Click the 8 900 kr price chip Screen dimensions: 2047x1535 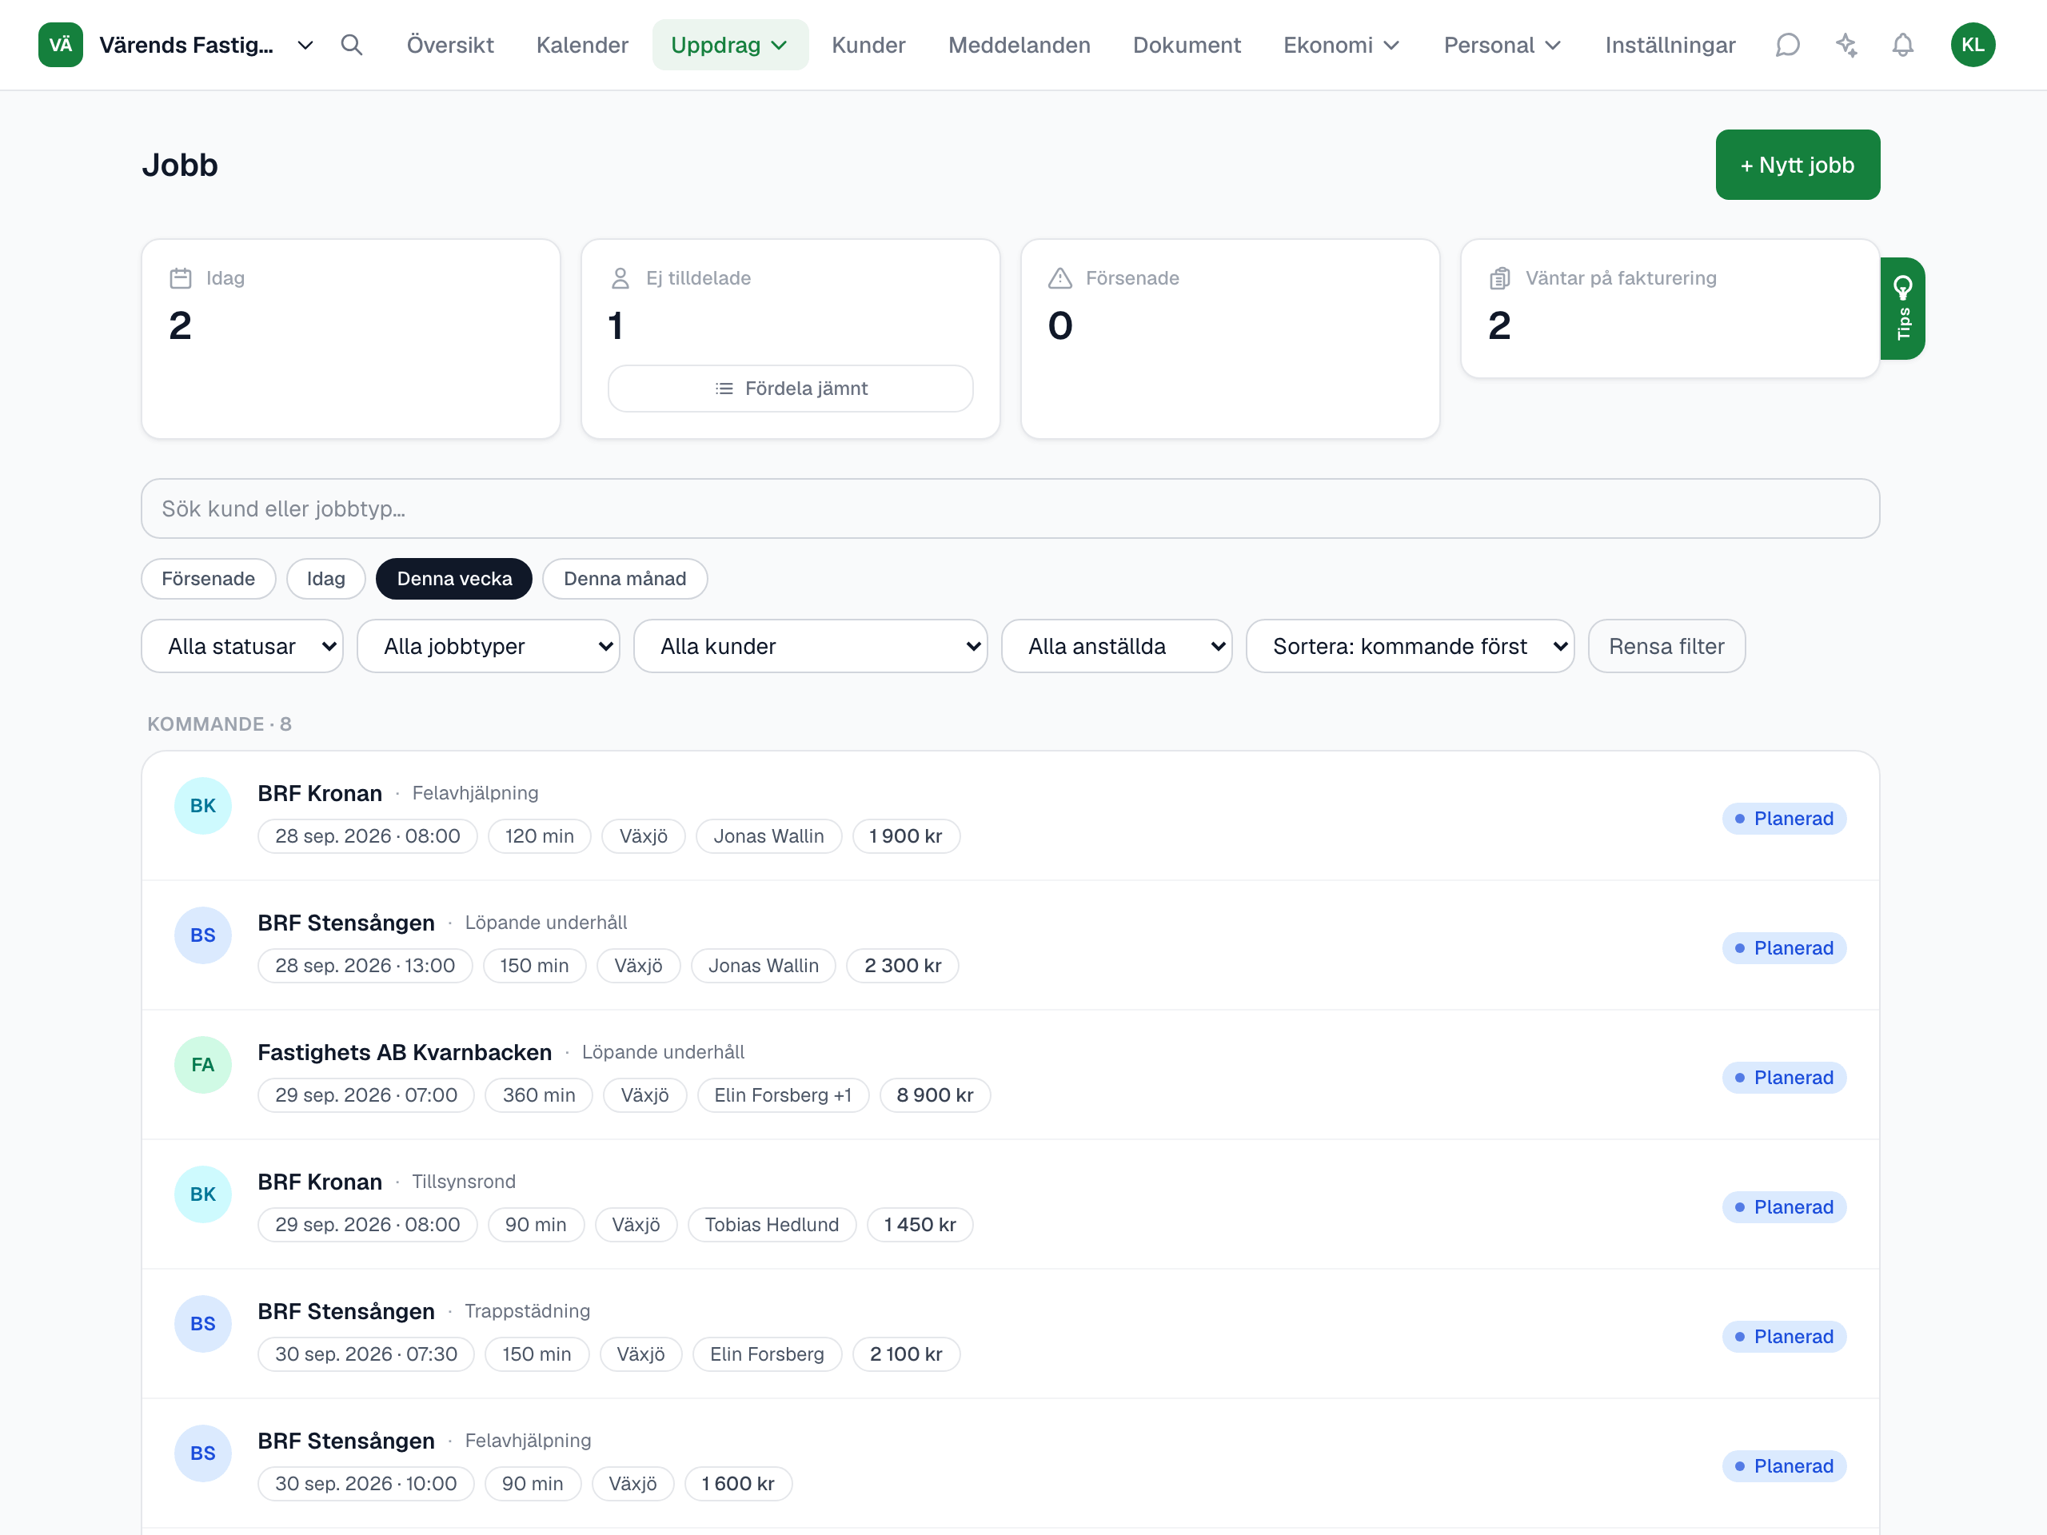[x=935, y=1095]
